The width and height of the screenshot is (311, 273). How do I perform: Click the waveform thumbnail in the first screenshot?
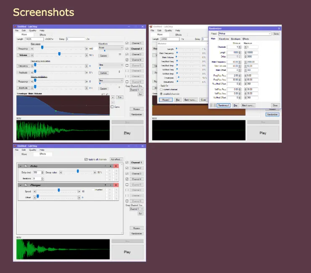tap(63, 130)
